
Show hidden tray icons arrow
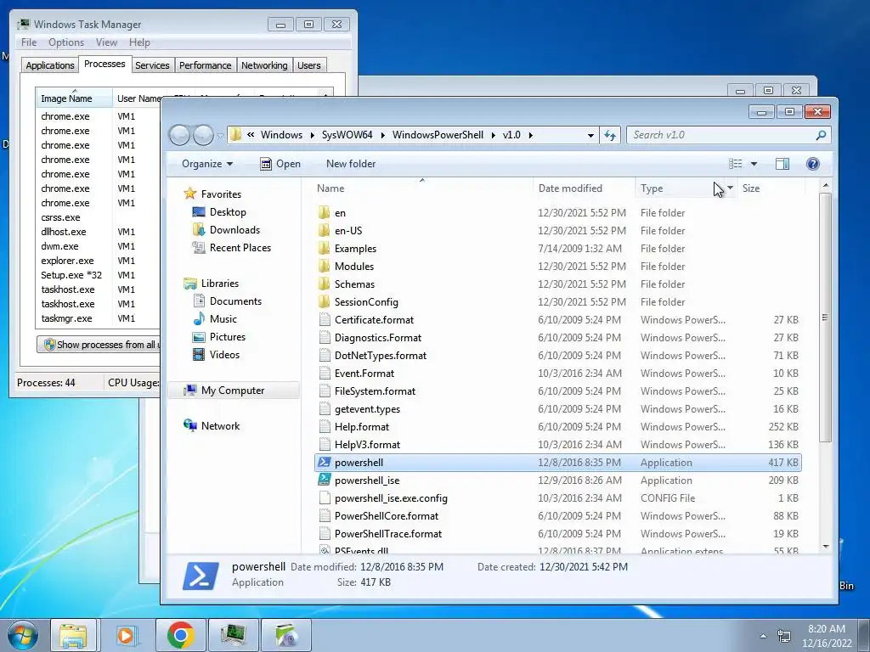click(764, 636)
